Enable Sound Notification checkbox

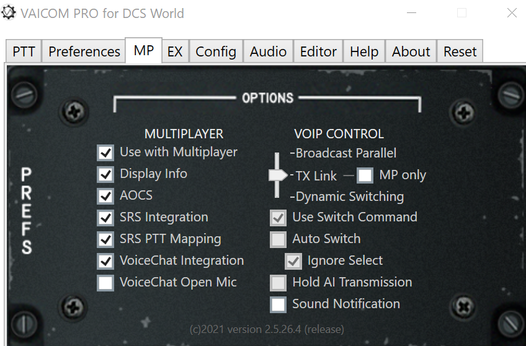(278, 304)
